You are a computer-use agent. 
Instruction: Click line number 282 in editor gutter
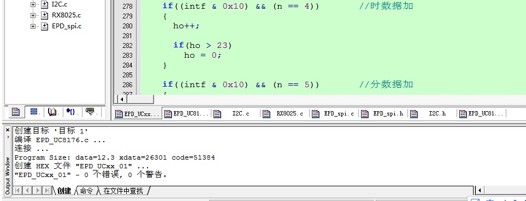(127, 46)
